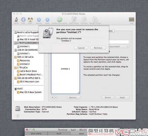Click the Verify microscope icon

pos(16,19)
